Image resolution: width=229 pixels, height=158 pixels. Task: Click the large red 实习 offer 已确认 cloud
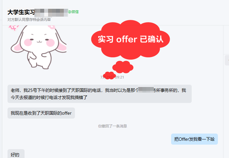[x=131, y=39]
